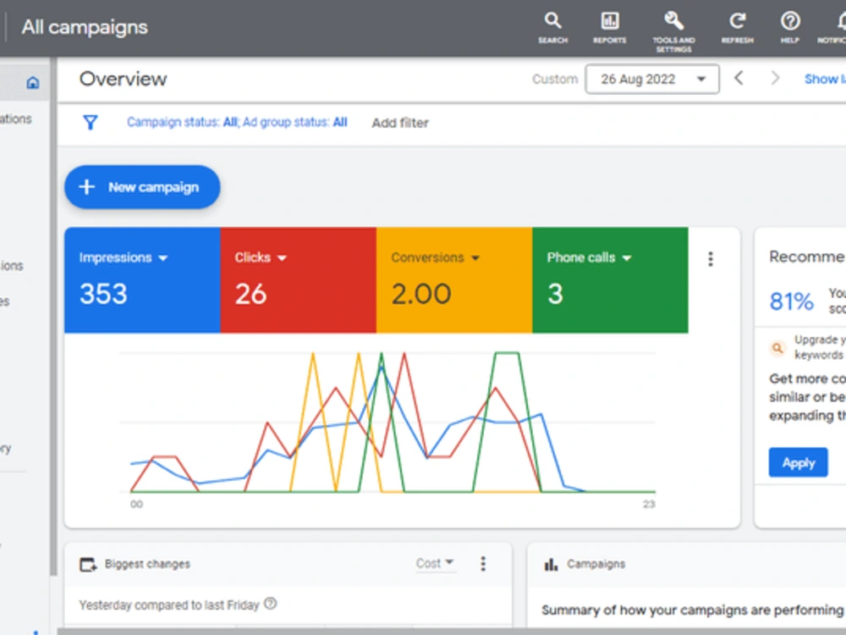Click the Add filter option

[400, 123]
